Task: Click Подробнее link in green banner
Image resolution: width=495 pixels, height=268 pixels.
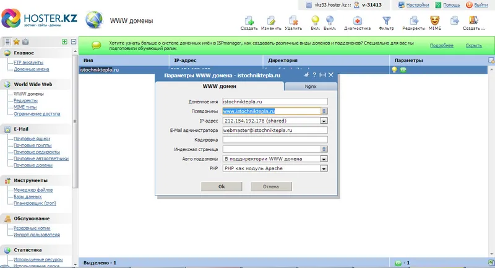Action: click(x=442, y=46)
